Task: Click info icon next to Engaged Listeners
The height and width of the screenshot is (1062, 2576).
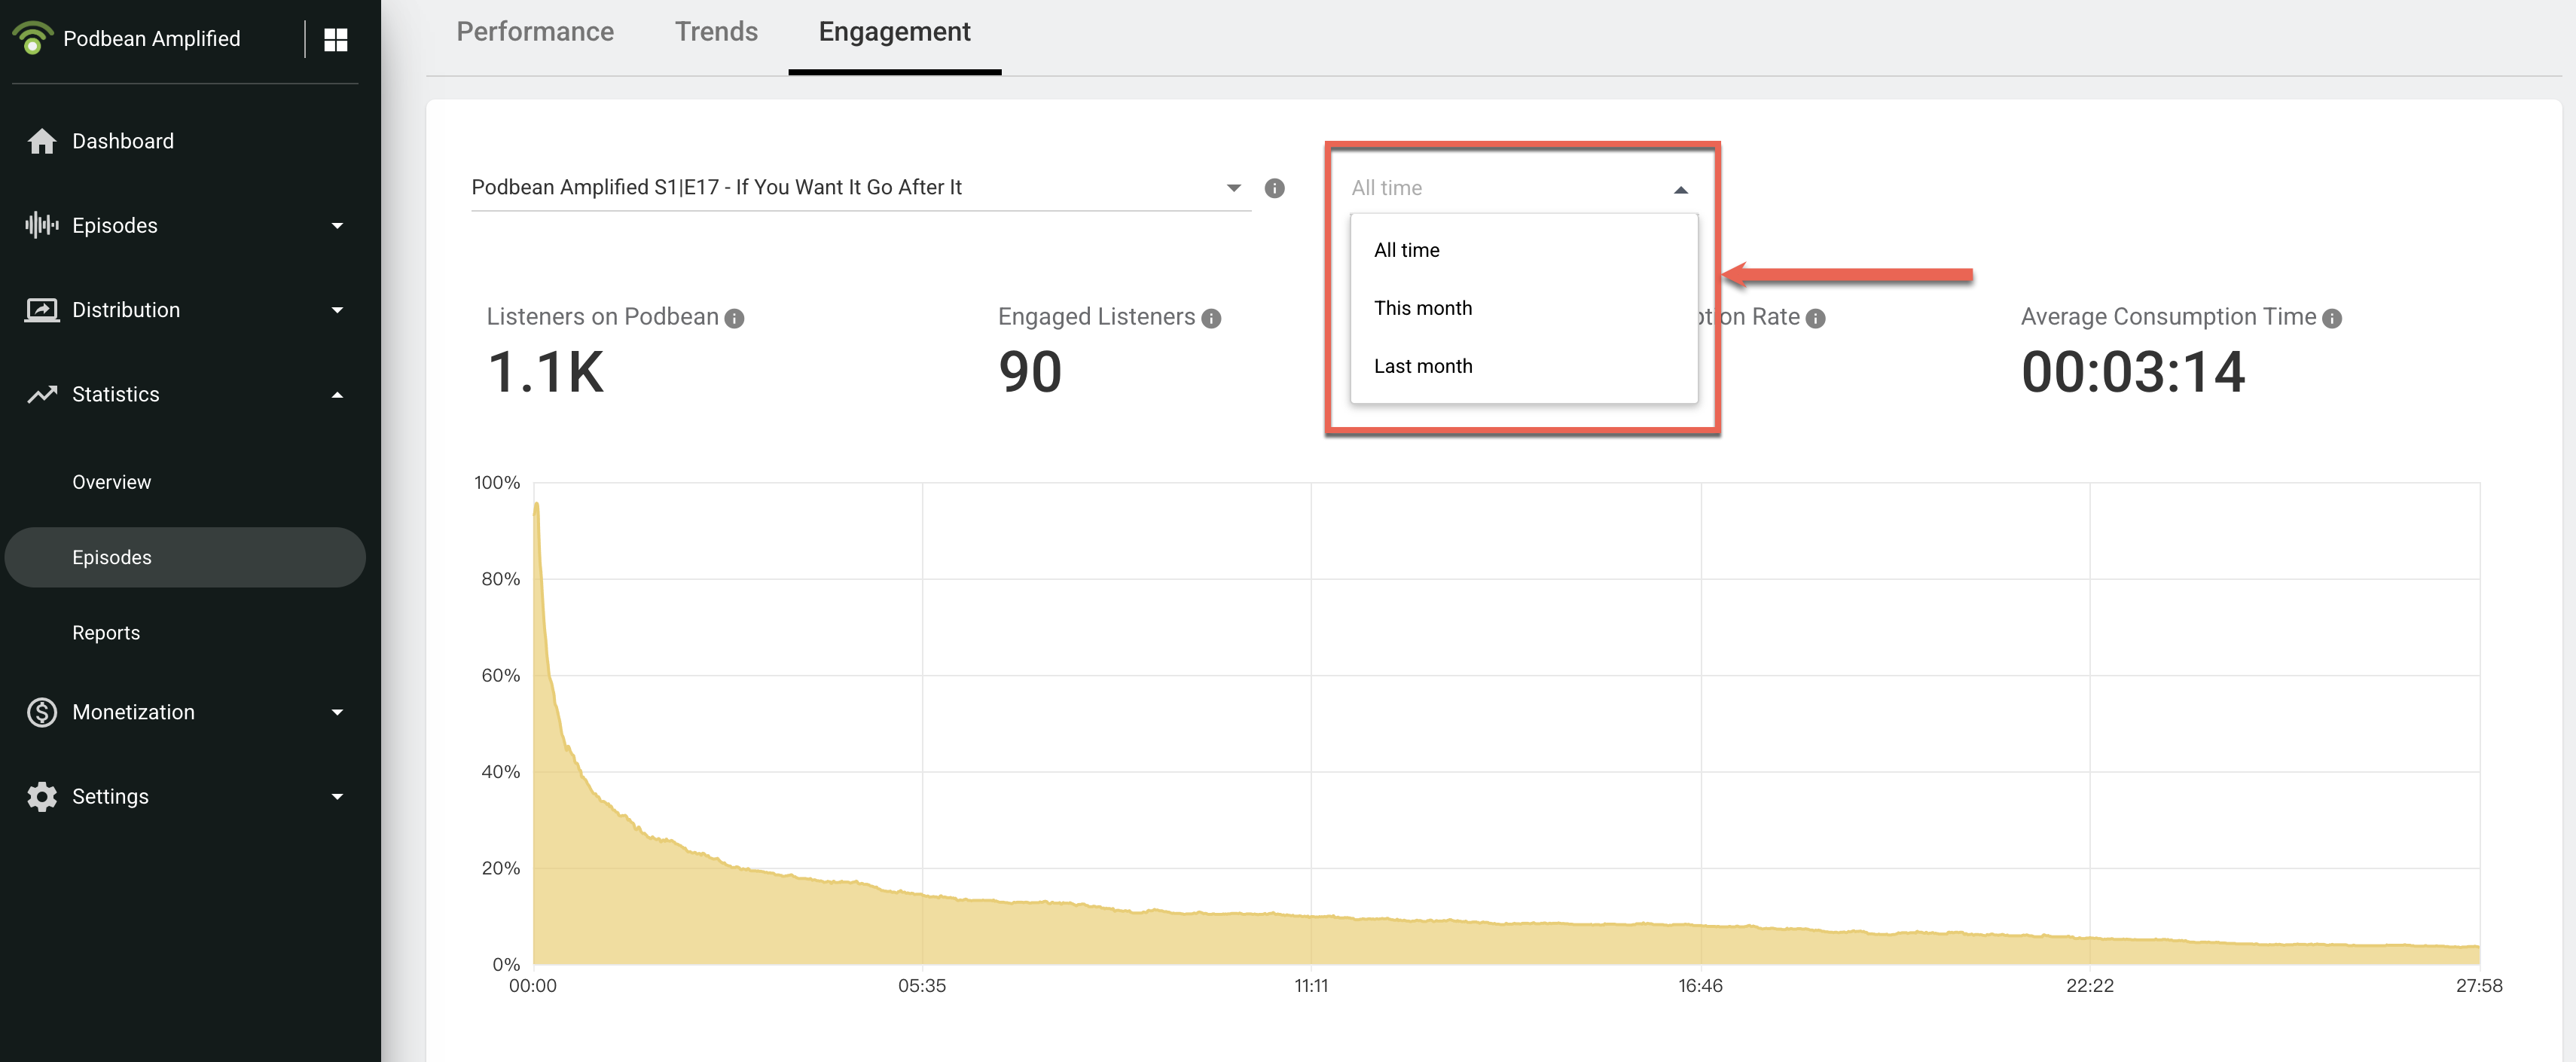Action: coord(1211,318)
